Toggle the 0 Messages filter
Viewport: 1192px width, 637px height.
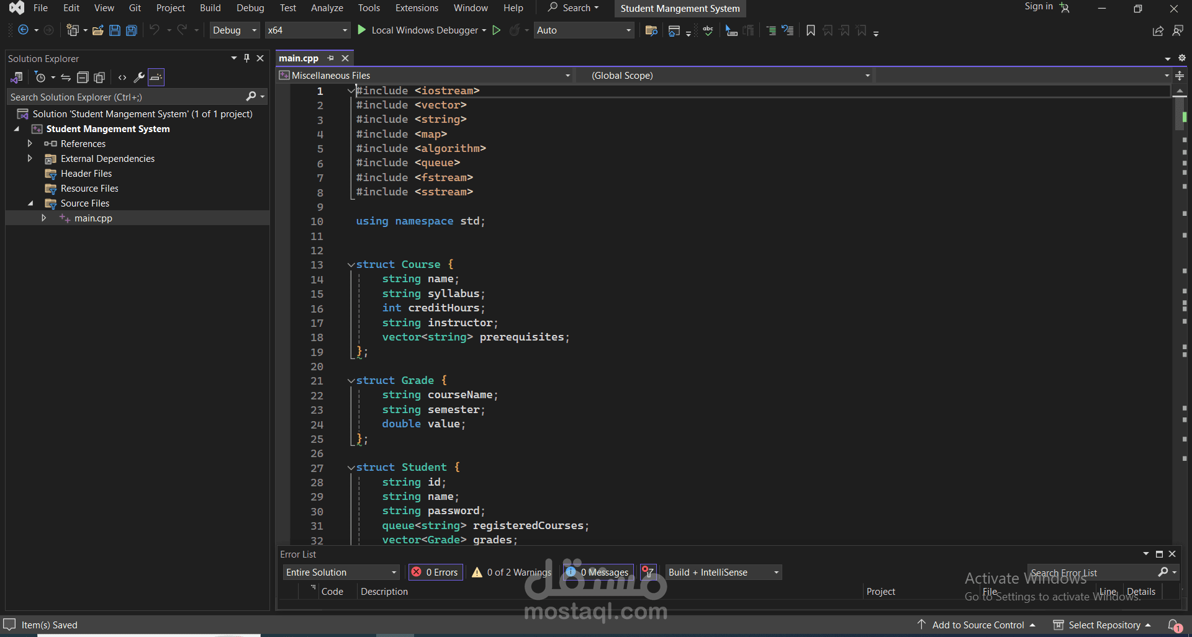click(x=598, y=572)
